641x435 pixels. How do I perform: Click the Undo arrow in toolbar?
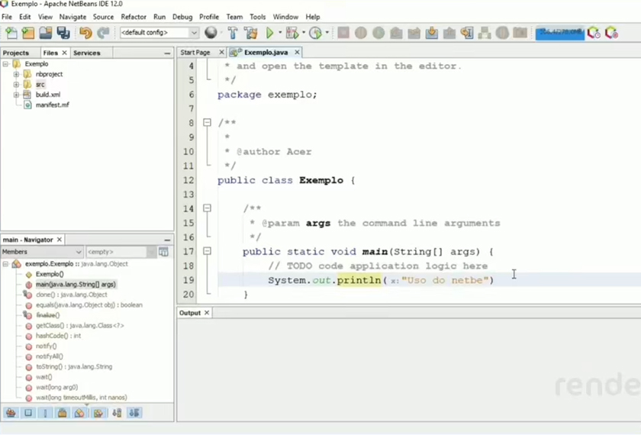click(85, 33)
